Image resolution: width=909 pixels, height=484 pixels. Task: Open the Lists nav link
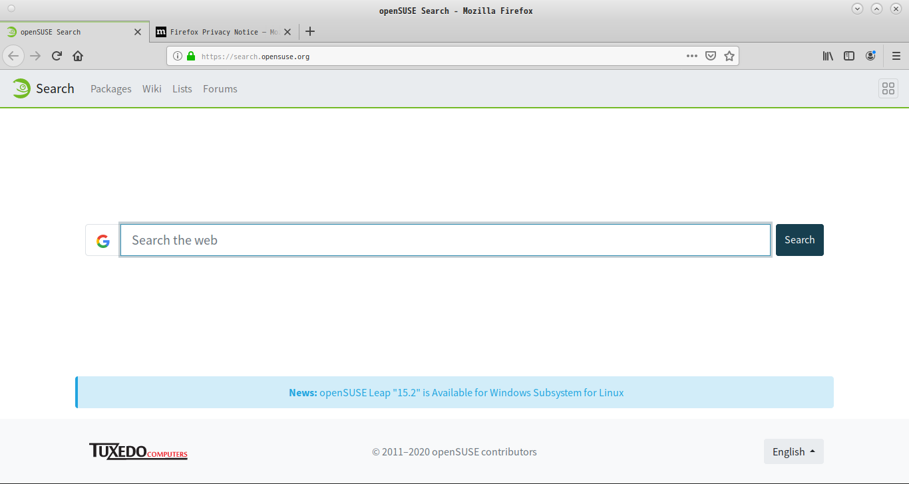pos(182,89)
